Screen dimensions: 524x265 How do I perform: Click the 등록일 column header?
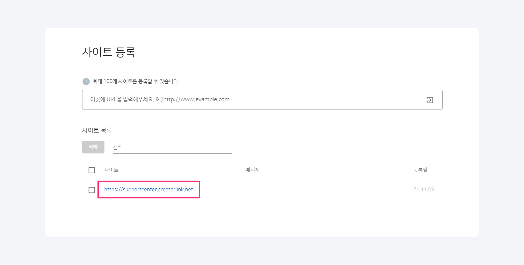click(420, 170)
